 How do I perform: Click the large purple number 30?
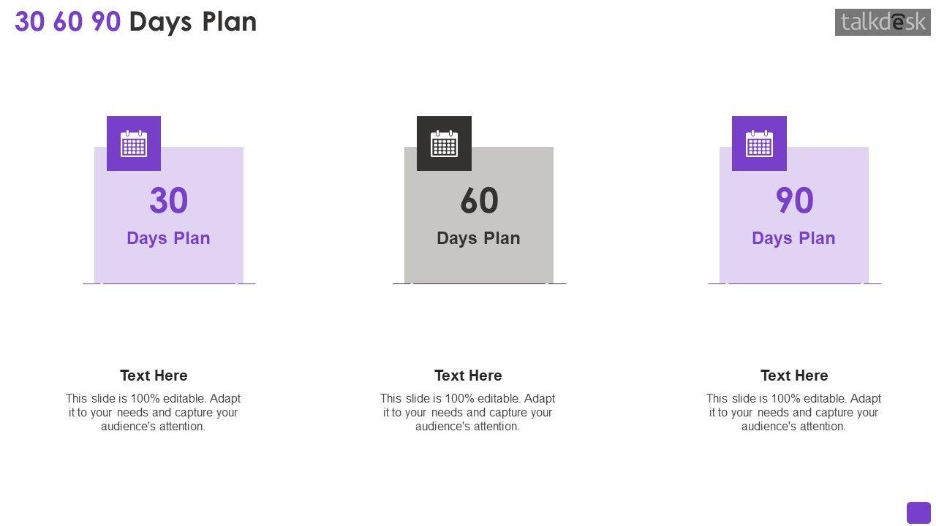[x=169, y=201]
